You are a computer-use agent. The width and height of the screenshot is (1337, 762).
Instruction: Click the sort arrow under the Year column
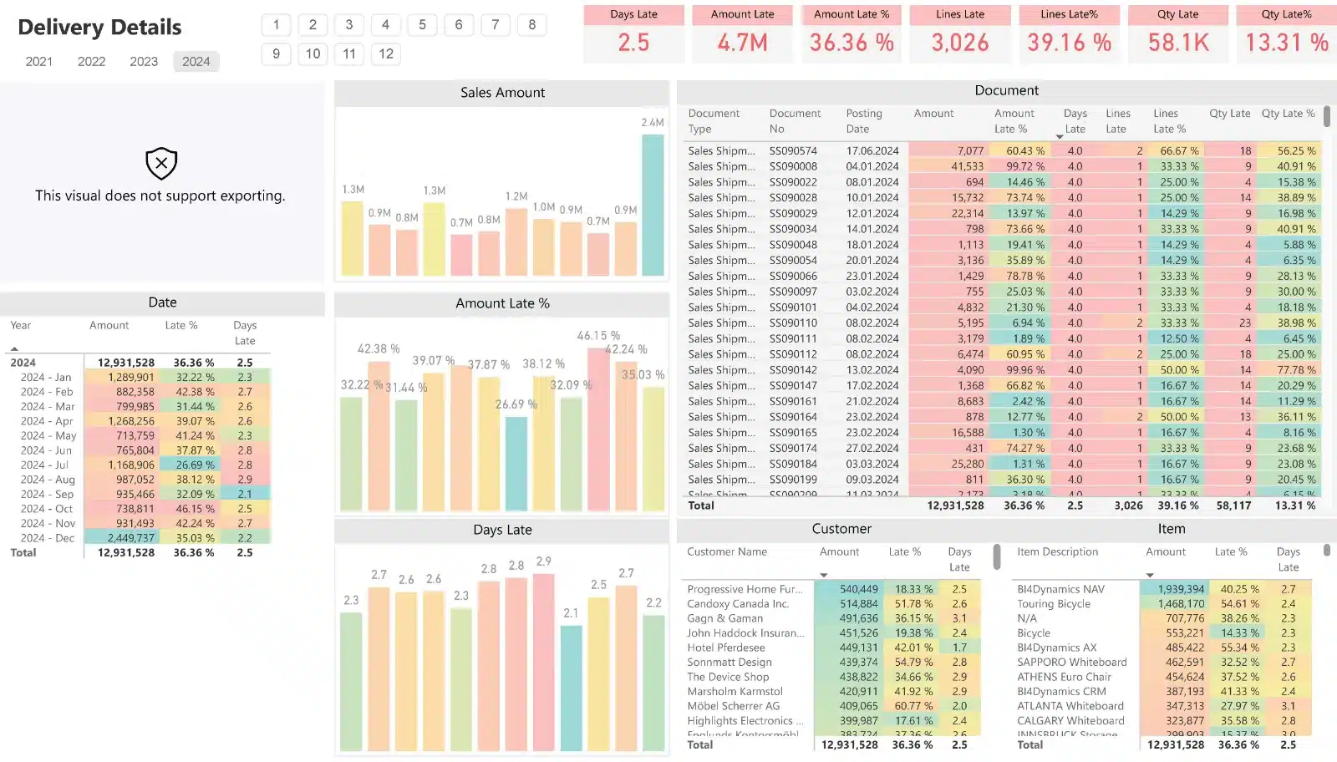point(14,348)
